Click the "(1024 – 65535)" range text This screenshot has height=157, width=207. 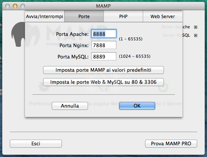(x=134, y=56)
